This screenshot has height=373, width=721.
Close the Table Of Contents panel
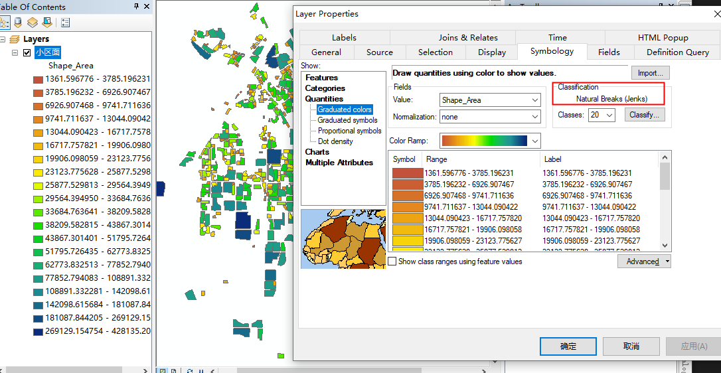[147, 7]
